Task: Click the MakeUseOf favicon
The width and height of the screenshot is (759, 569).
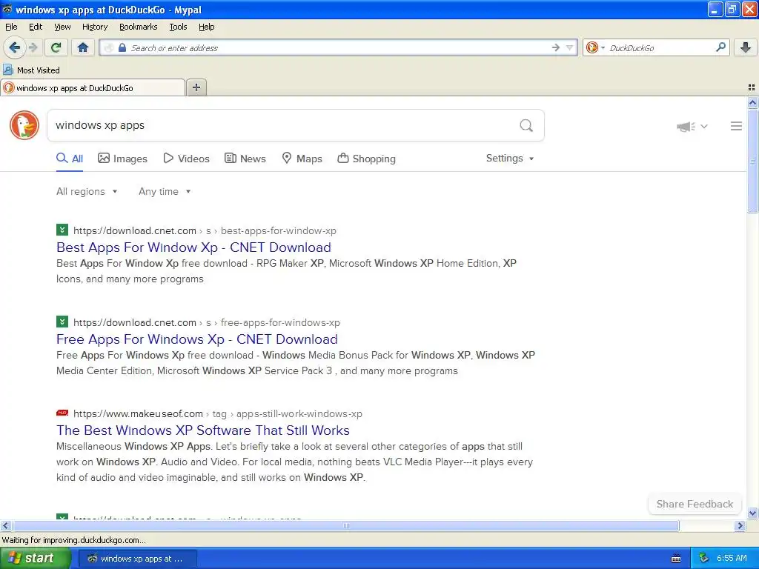Action: click(x=62, y=413)
